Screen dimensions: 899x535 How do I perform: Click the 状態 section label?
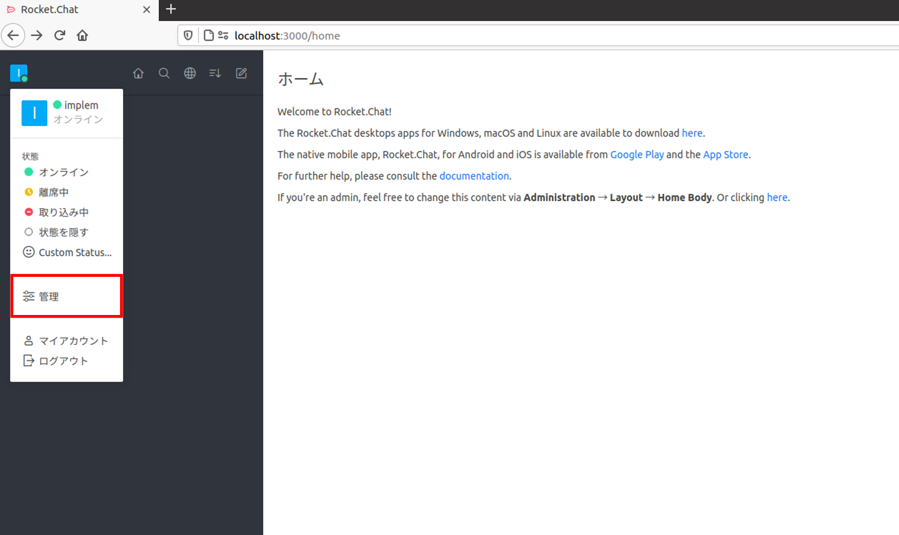[x=30, y=156]
